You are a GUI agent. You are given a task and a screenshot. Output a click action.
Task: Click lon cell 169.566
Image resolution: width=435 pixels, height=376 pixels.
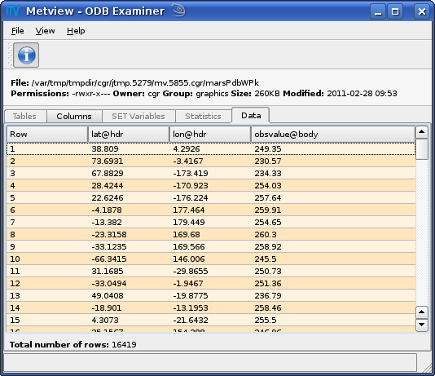pyautogui.click(x=210, y=246)
